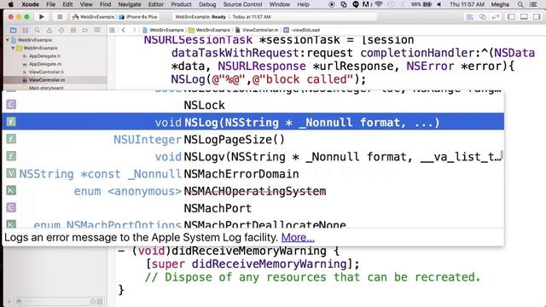Open the Project navigator folder icon

coord(14,31)
